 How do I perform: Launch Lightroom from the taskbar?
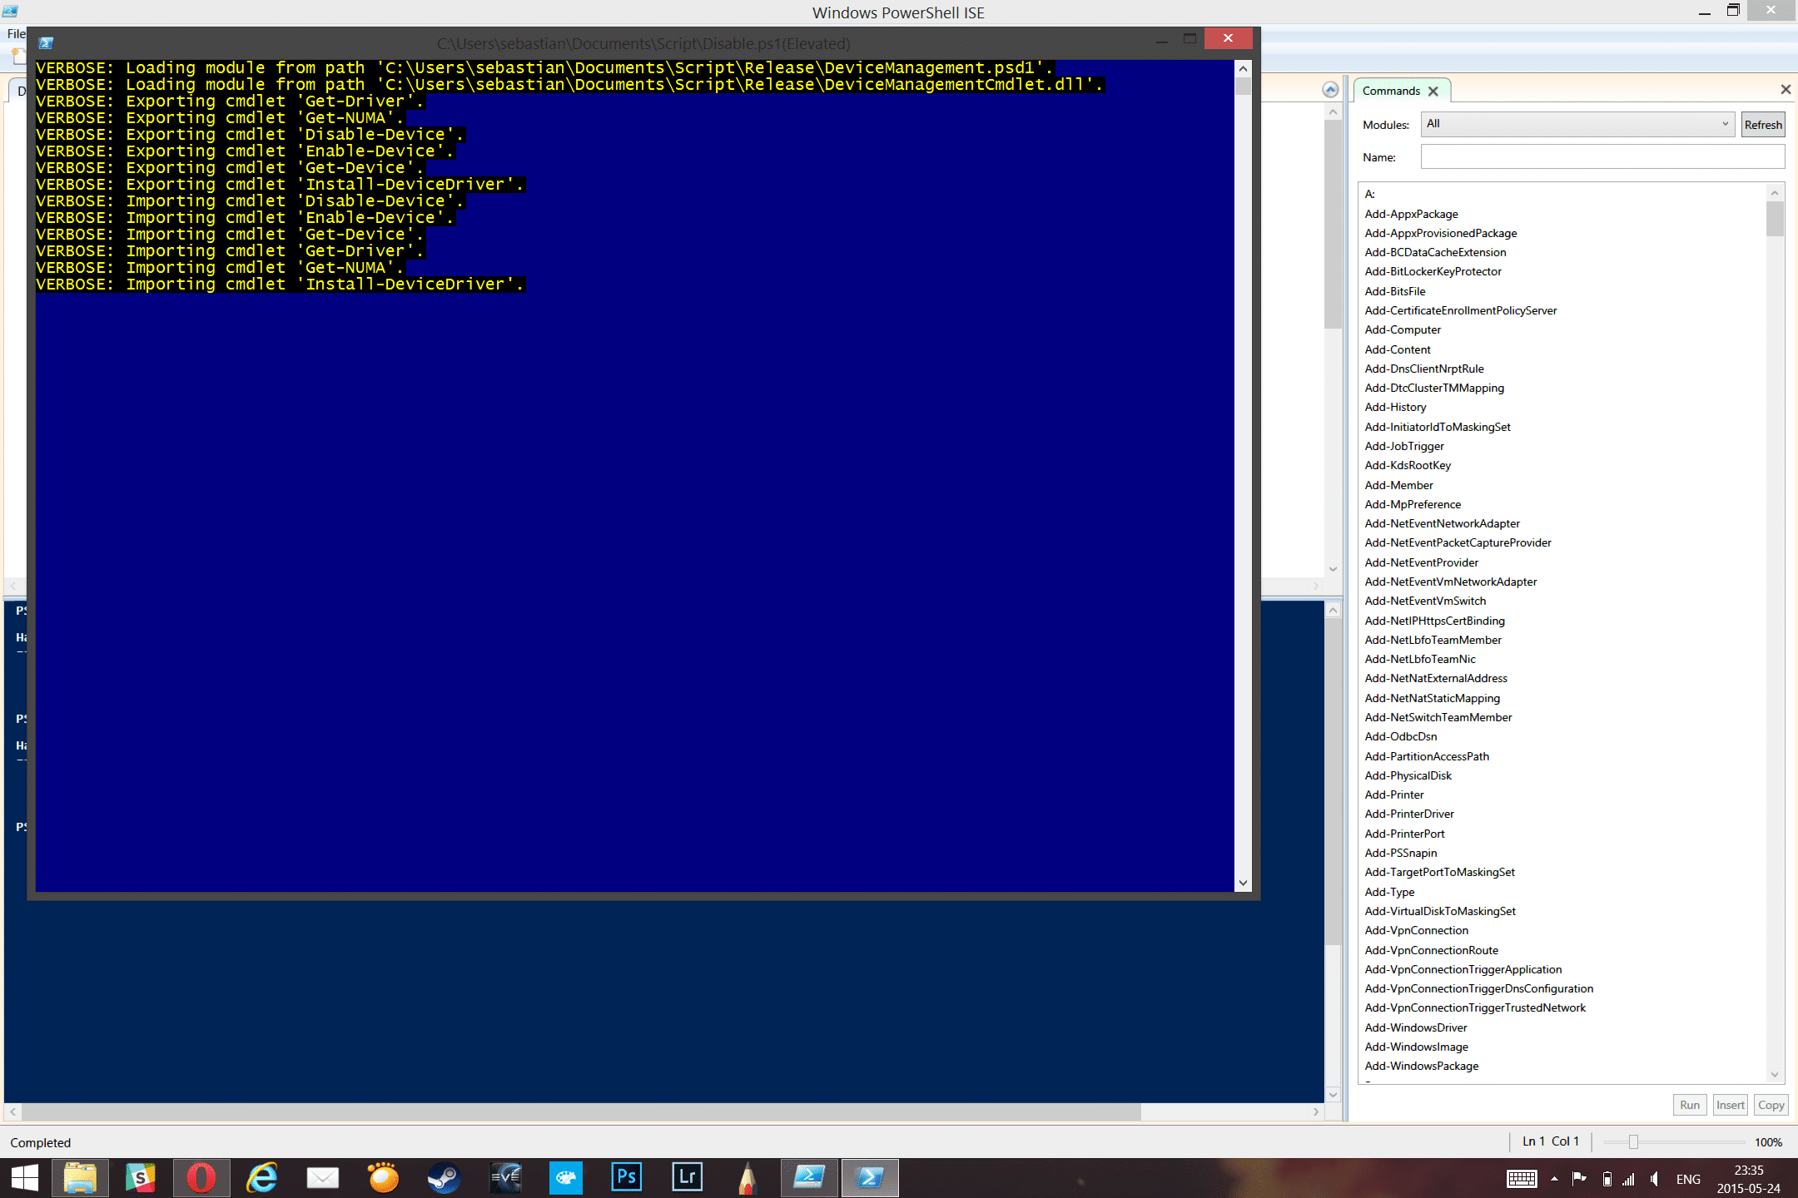(x=688, y=1178)
